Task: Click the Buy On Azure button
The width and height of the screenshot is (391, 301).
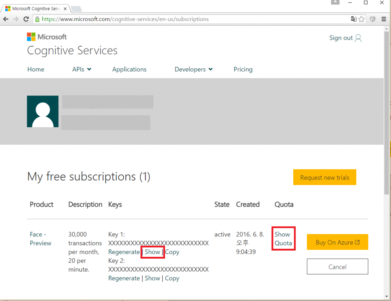Action: pyautogui.click(x=337, y=242)
